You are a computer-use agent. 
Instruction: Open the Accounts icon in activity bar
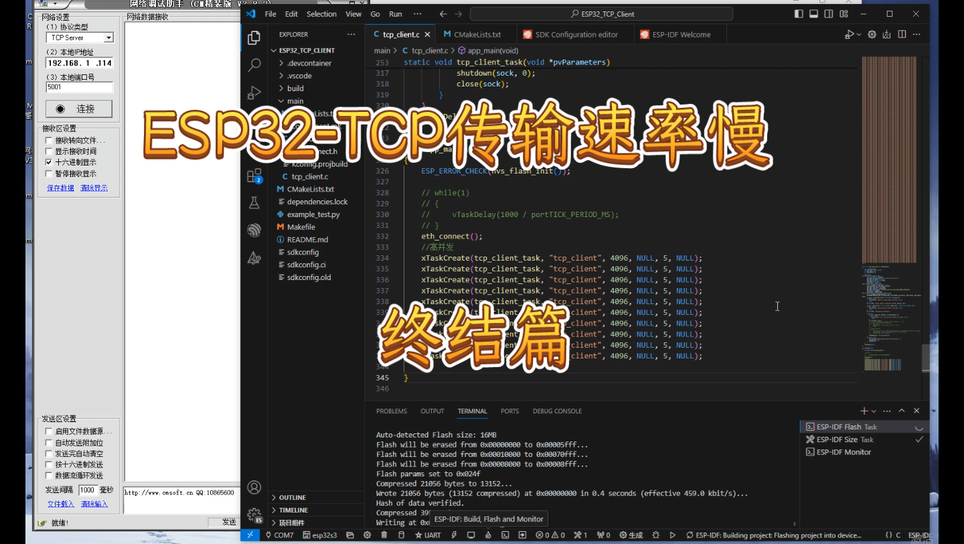(x=254, y=487)
